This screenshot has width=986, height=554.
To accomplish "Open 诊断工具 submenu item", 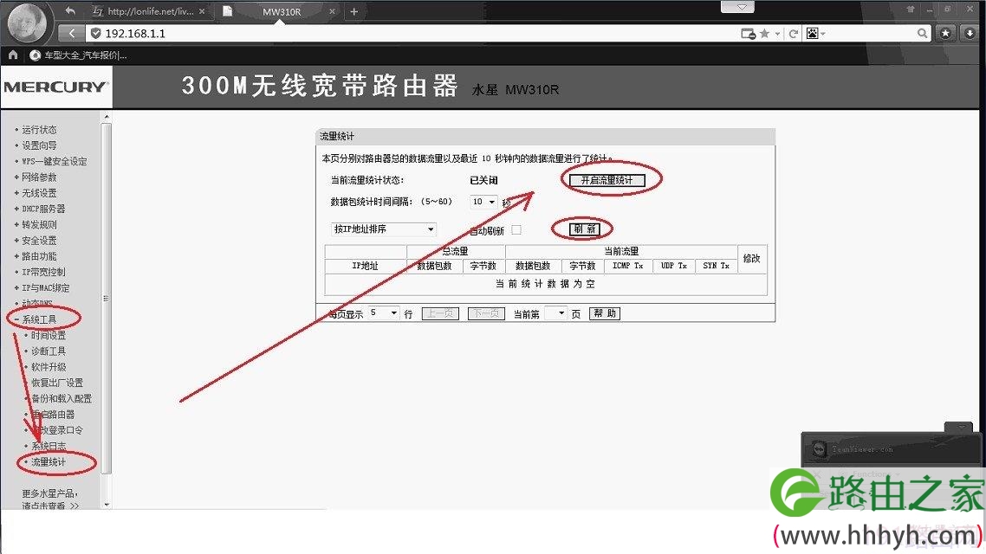I will pos(49,351).
